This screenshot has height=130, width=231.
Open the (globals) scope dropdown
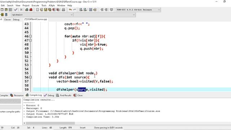click(42, 15)
